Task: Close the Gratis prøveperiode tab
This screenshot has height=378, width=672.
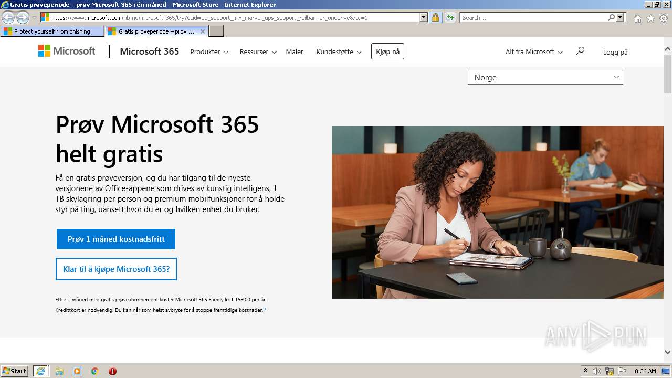Action: [203, 31]
